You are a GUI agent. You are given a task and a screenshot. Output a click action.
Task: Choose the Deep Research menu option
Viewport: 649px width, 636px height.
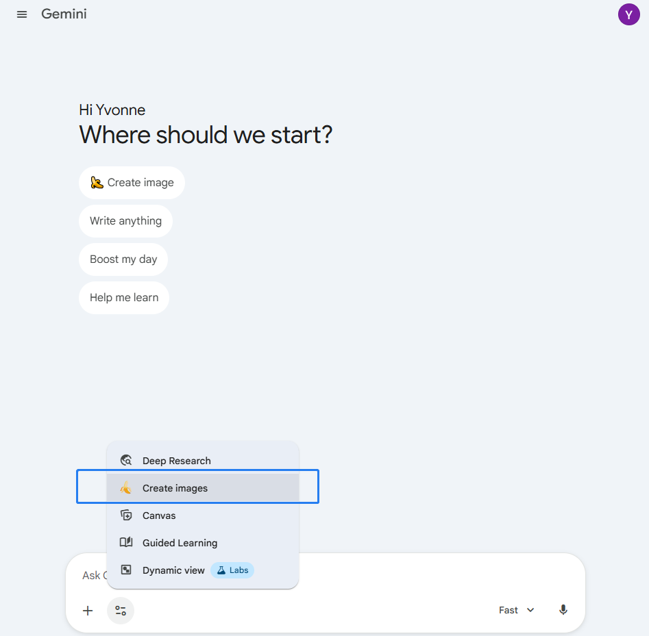(176, 461)
